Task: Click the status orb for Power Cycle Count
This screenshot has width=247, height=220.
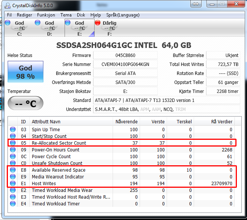Action: [13, 156]
